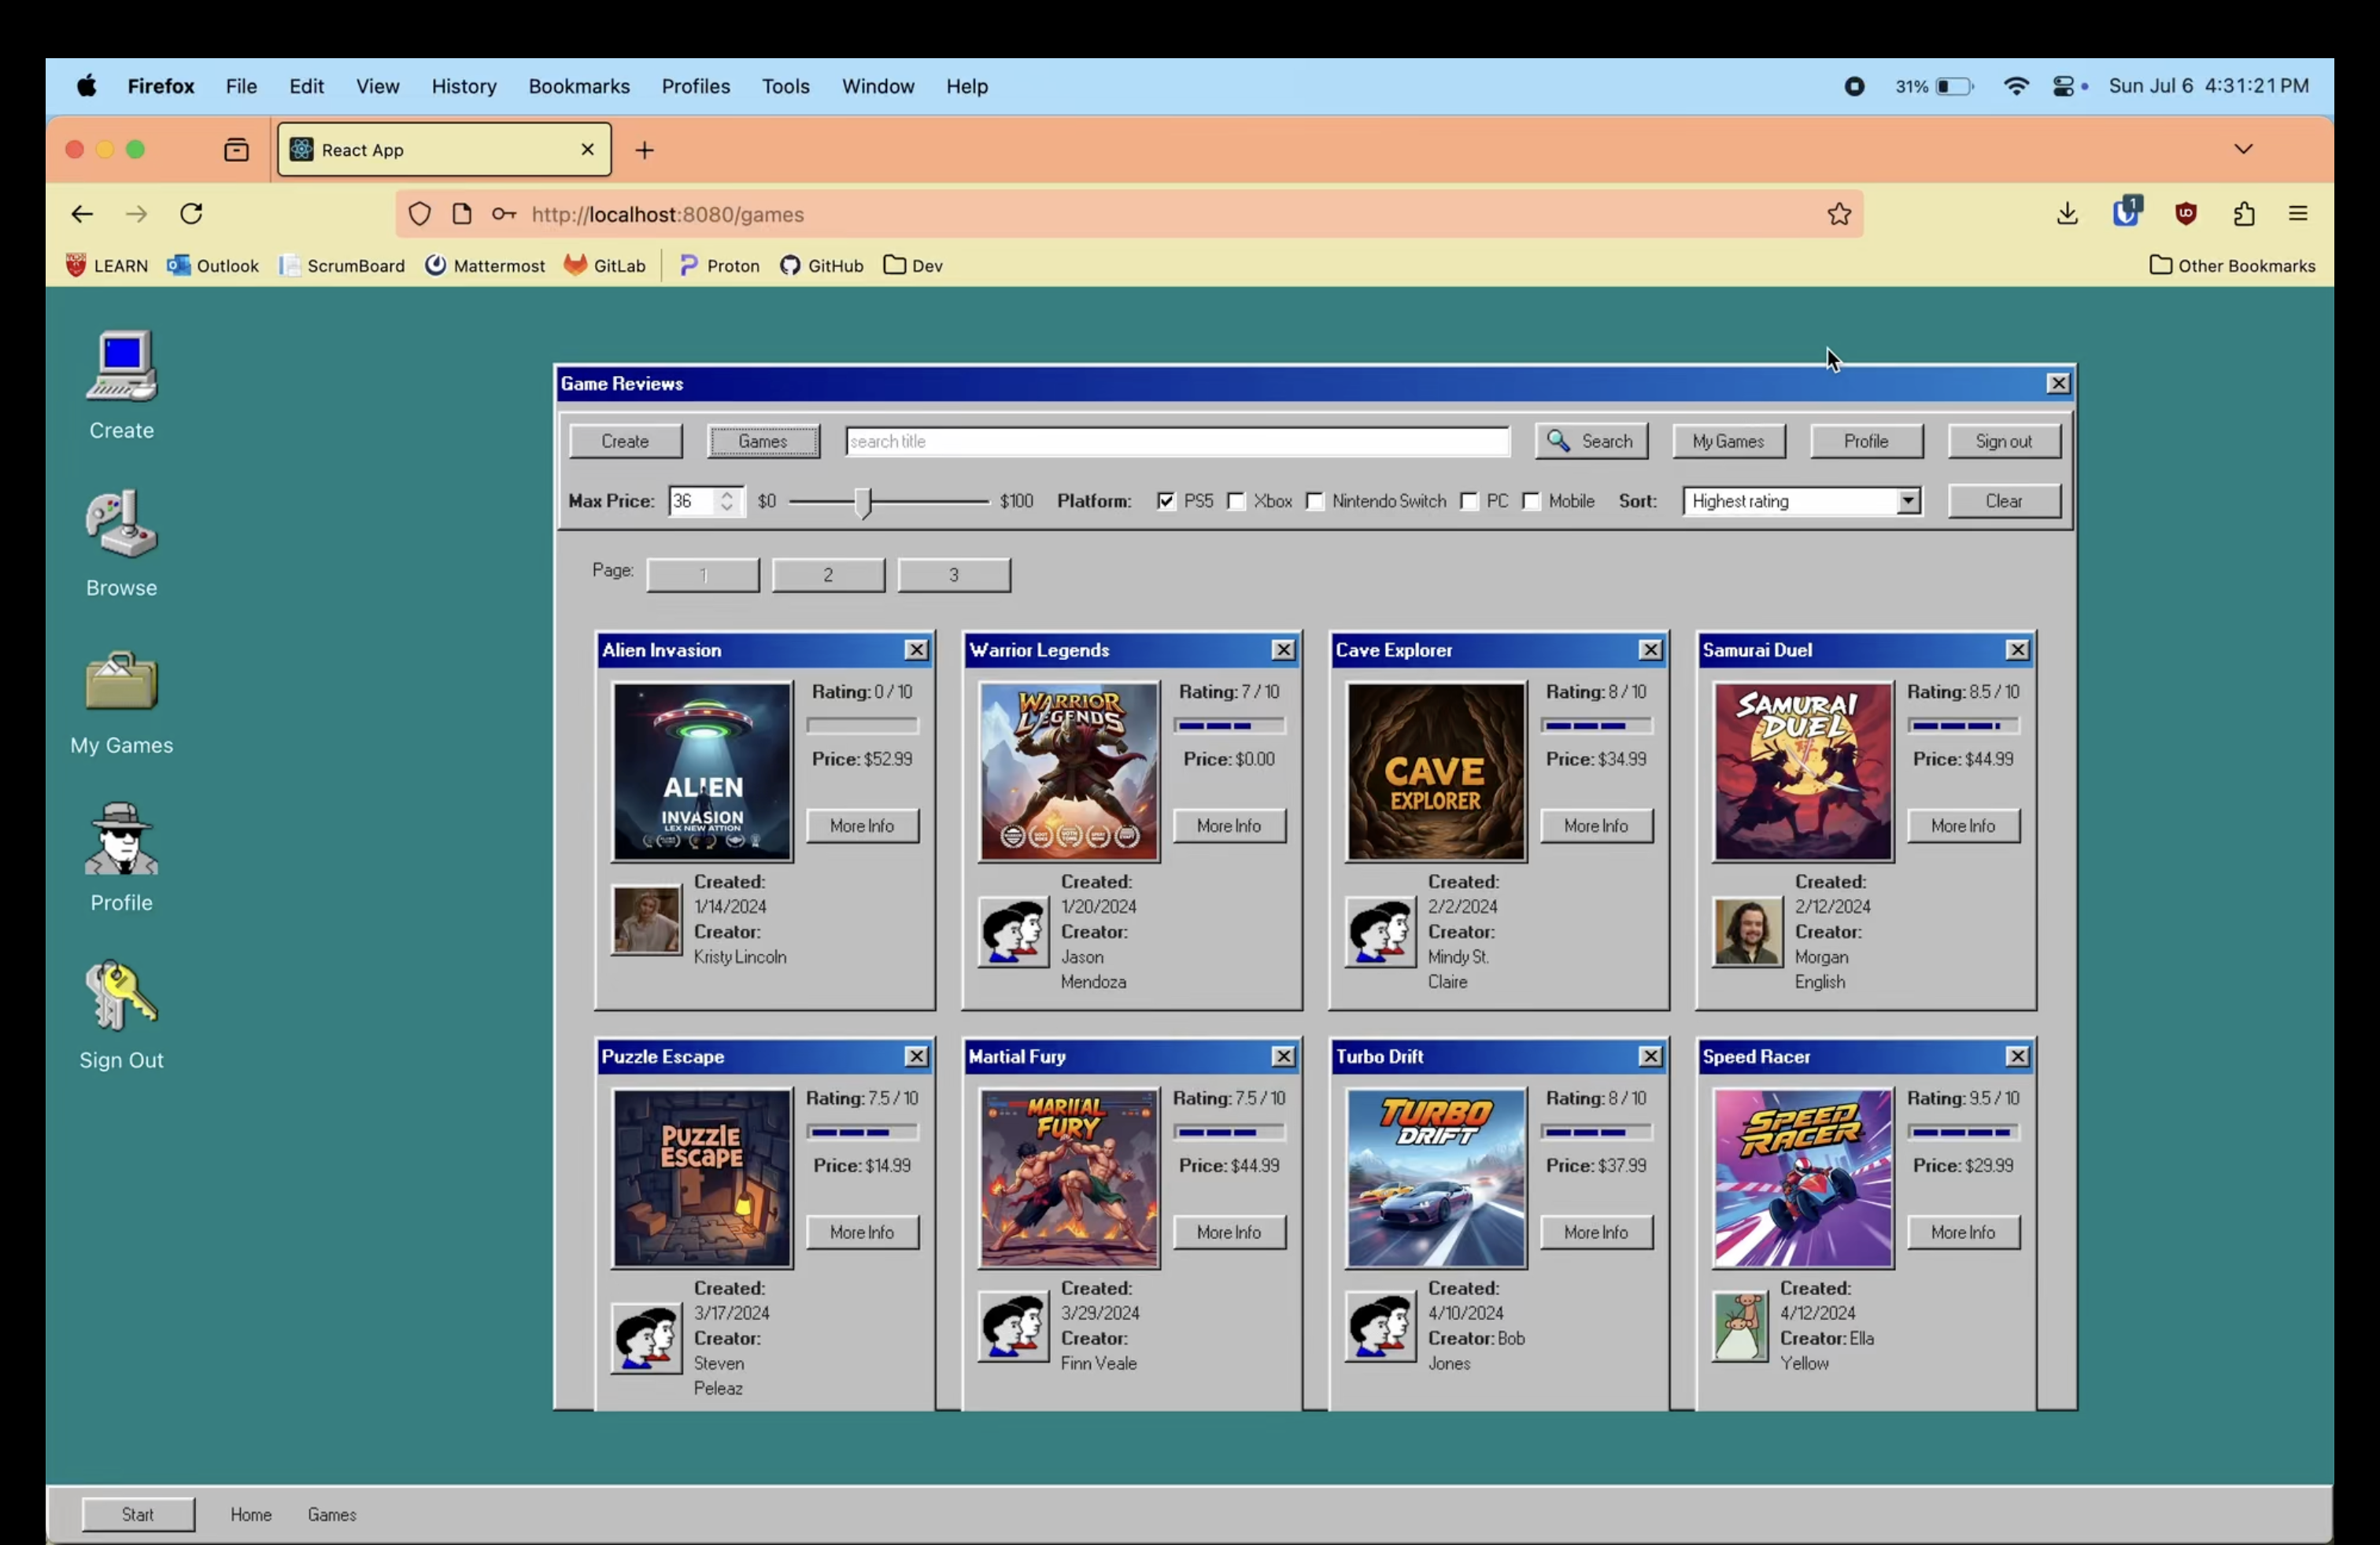Focus the search title input field
The width and height of the screenshot is (2380, 1545).
(1177, 441)
